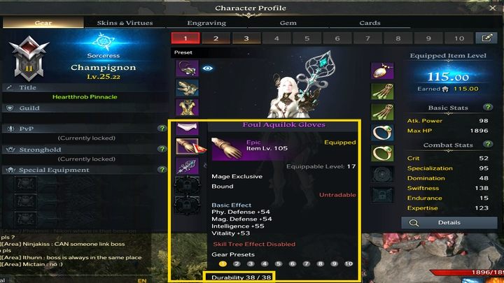Screen dimensions: 504x283
Task: Switch to the Engraving tab
Action: 206,23
